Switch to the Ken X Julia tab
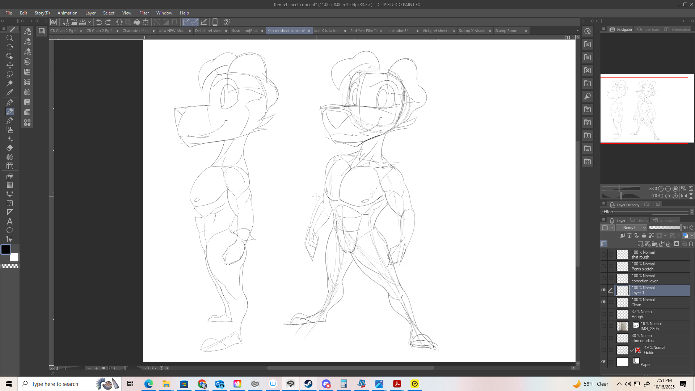 pos(327,31)
